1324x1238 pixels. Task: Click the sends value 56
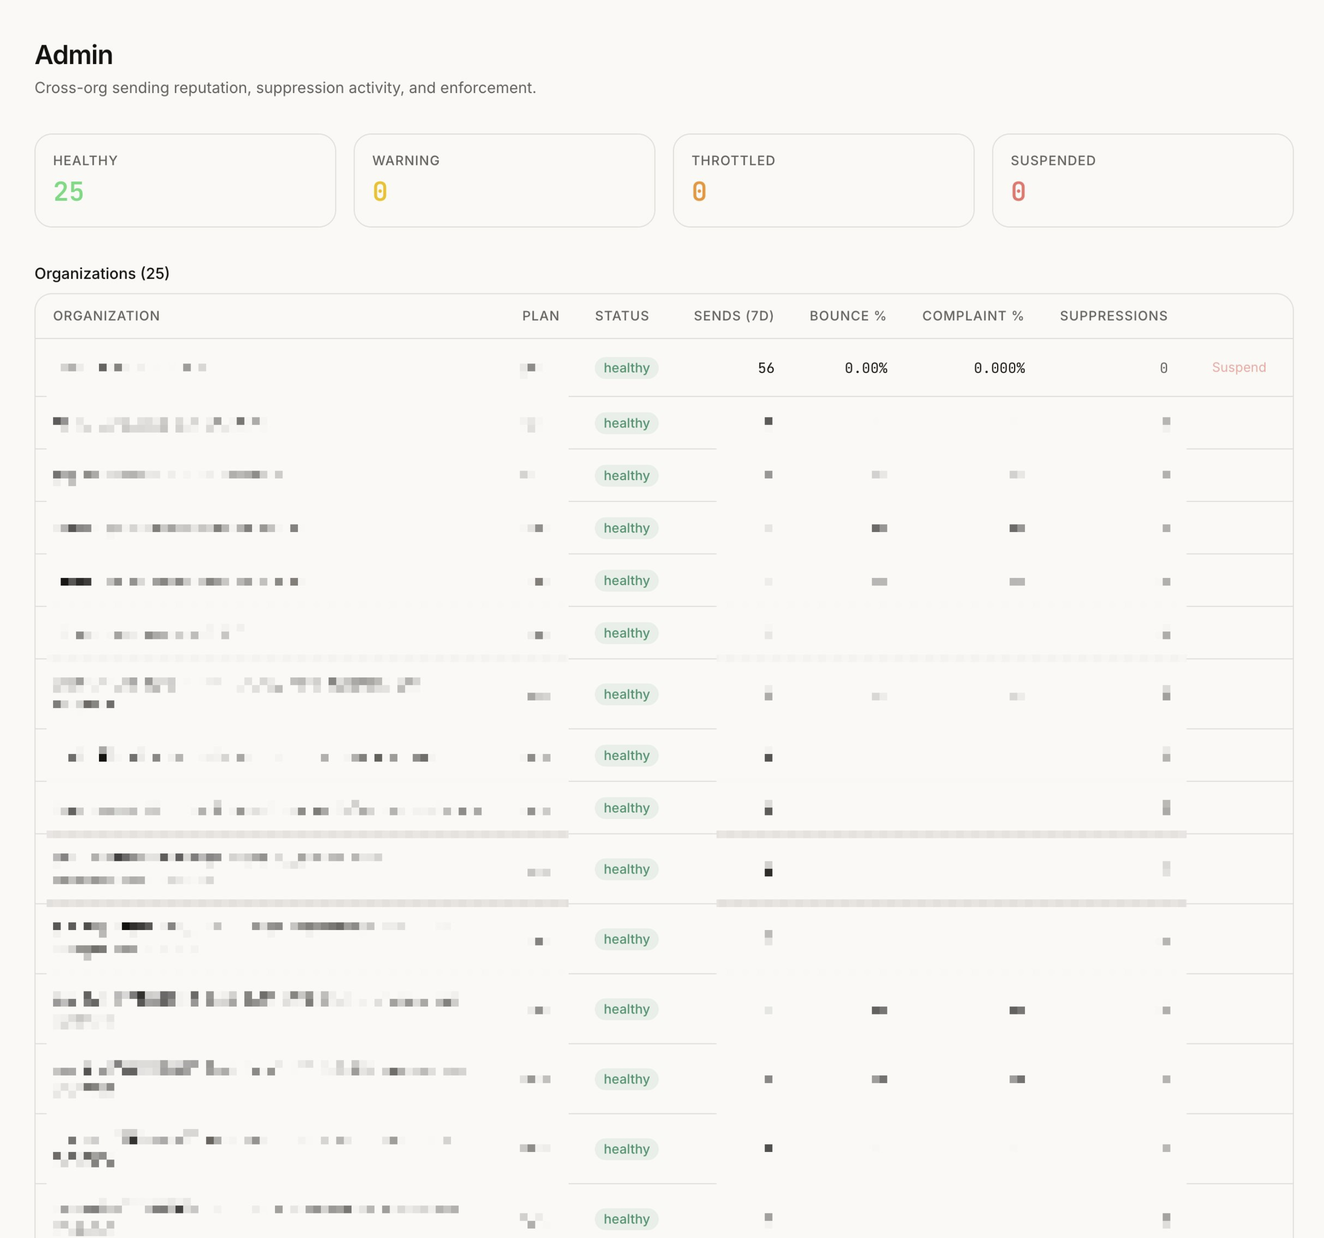pos(765,368)
